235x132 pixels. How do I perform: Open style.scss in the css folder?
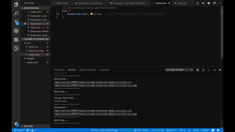pos(36,55)
